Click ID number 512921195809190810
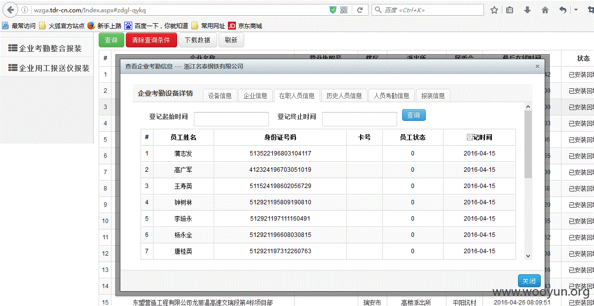 coord(280,202)
